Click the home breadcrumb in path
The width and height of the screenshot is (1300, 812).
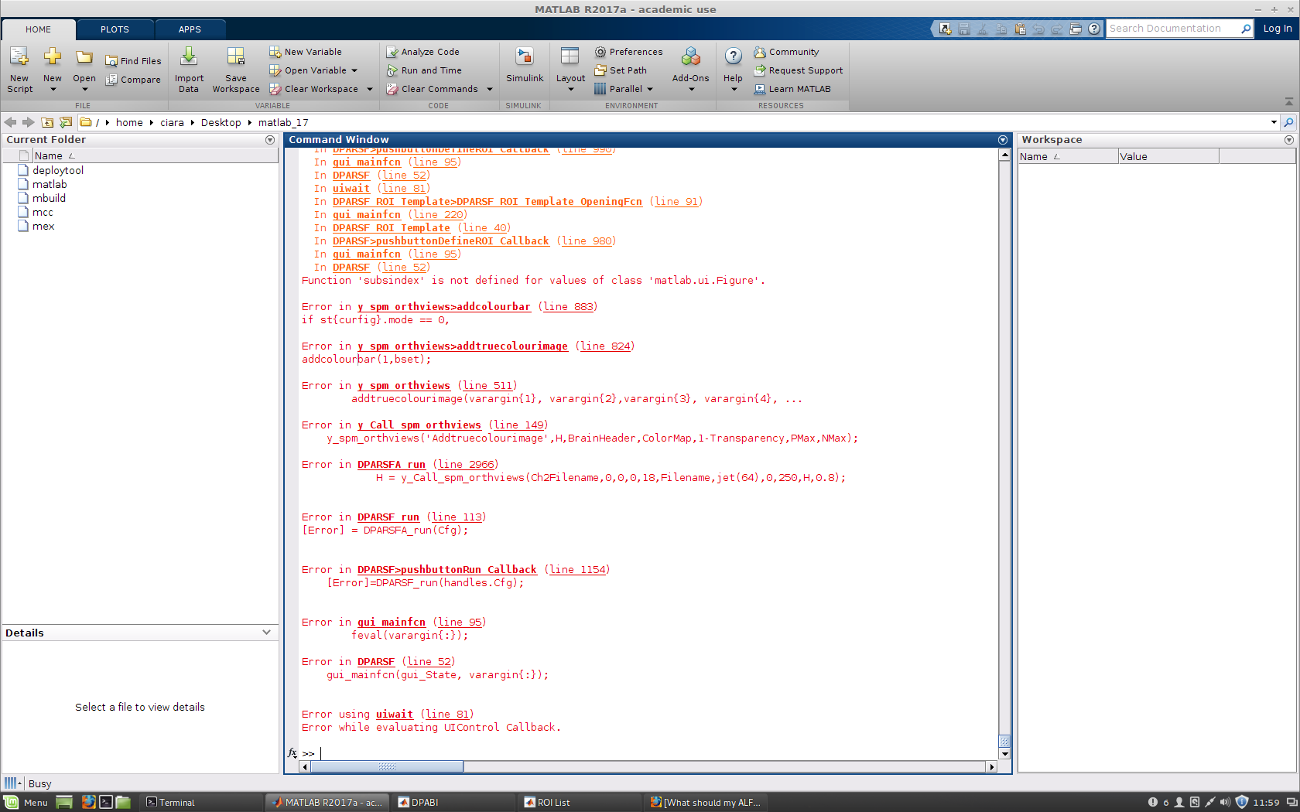[129, 122]
